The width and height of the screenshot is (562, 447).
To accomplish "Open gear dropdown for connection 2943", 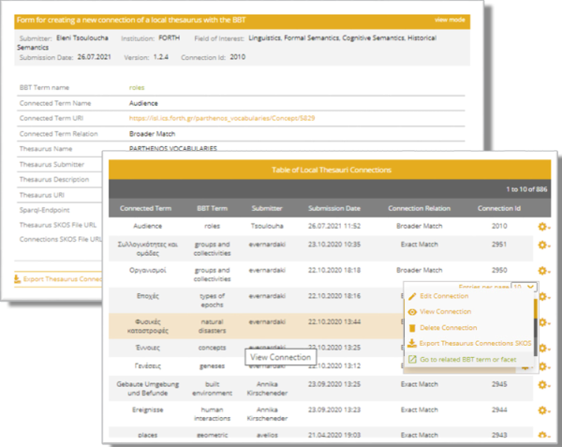I will click(542, 435).
